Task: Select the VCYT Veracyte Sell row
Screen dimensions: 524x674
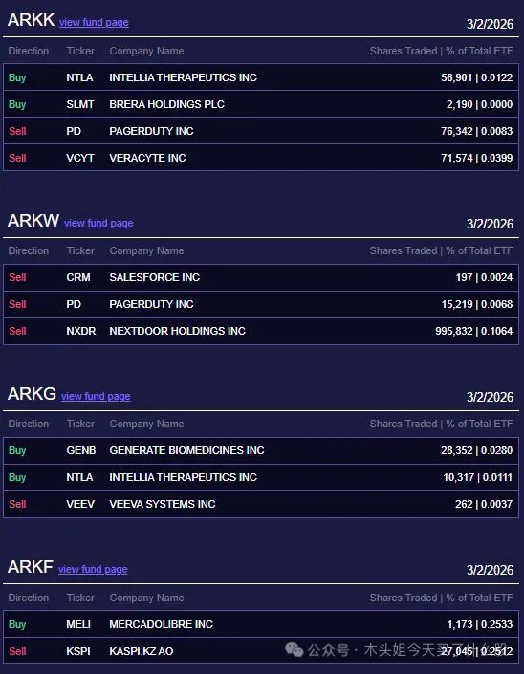Action: click(261, 158)
